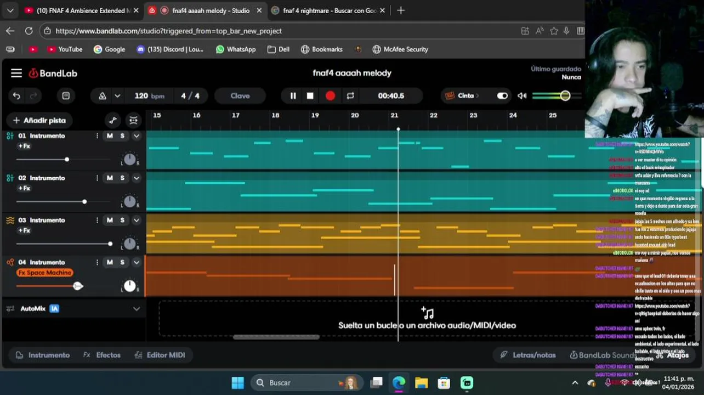Open the YouTube bookmark
The image size is (704, 395).
pyautogui.click(x=64, y=49)
